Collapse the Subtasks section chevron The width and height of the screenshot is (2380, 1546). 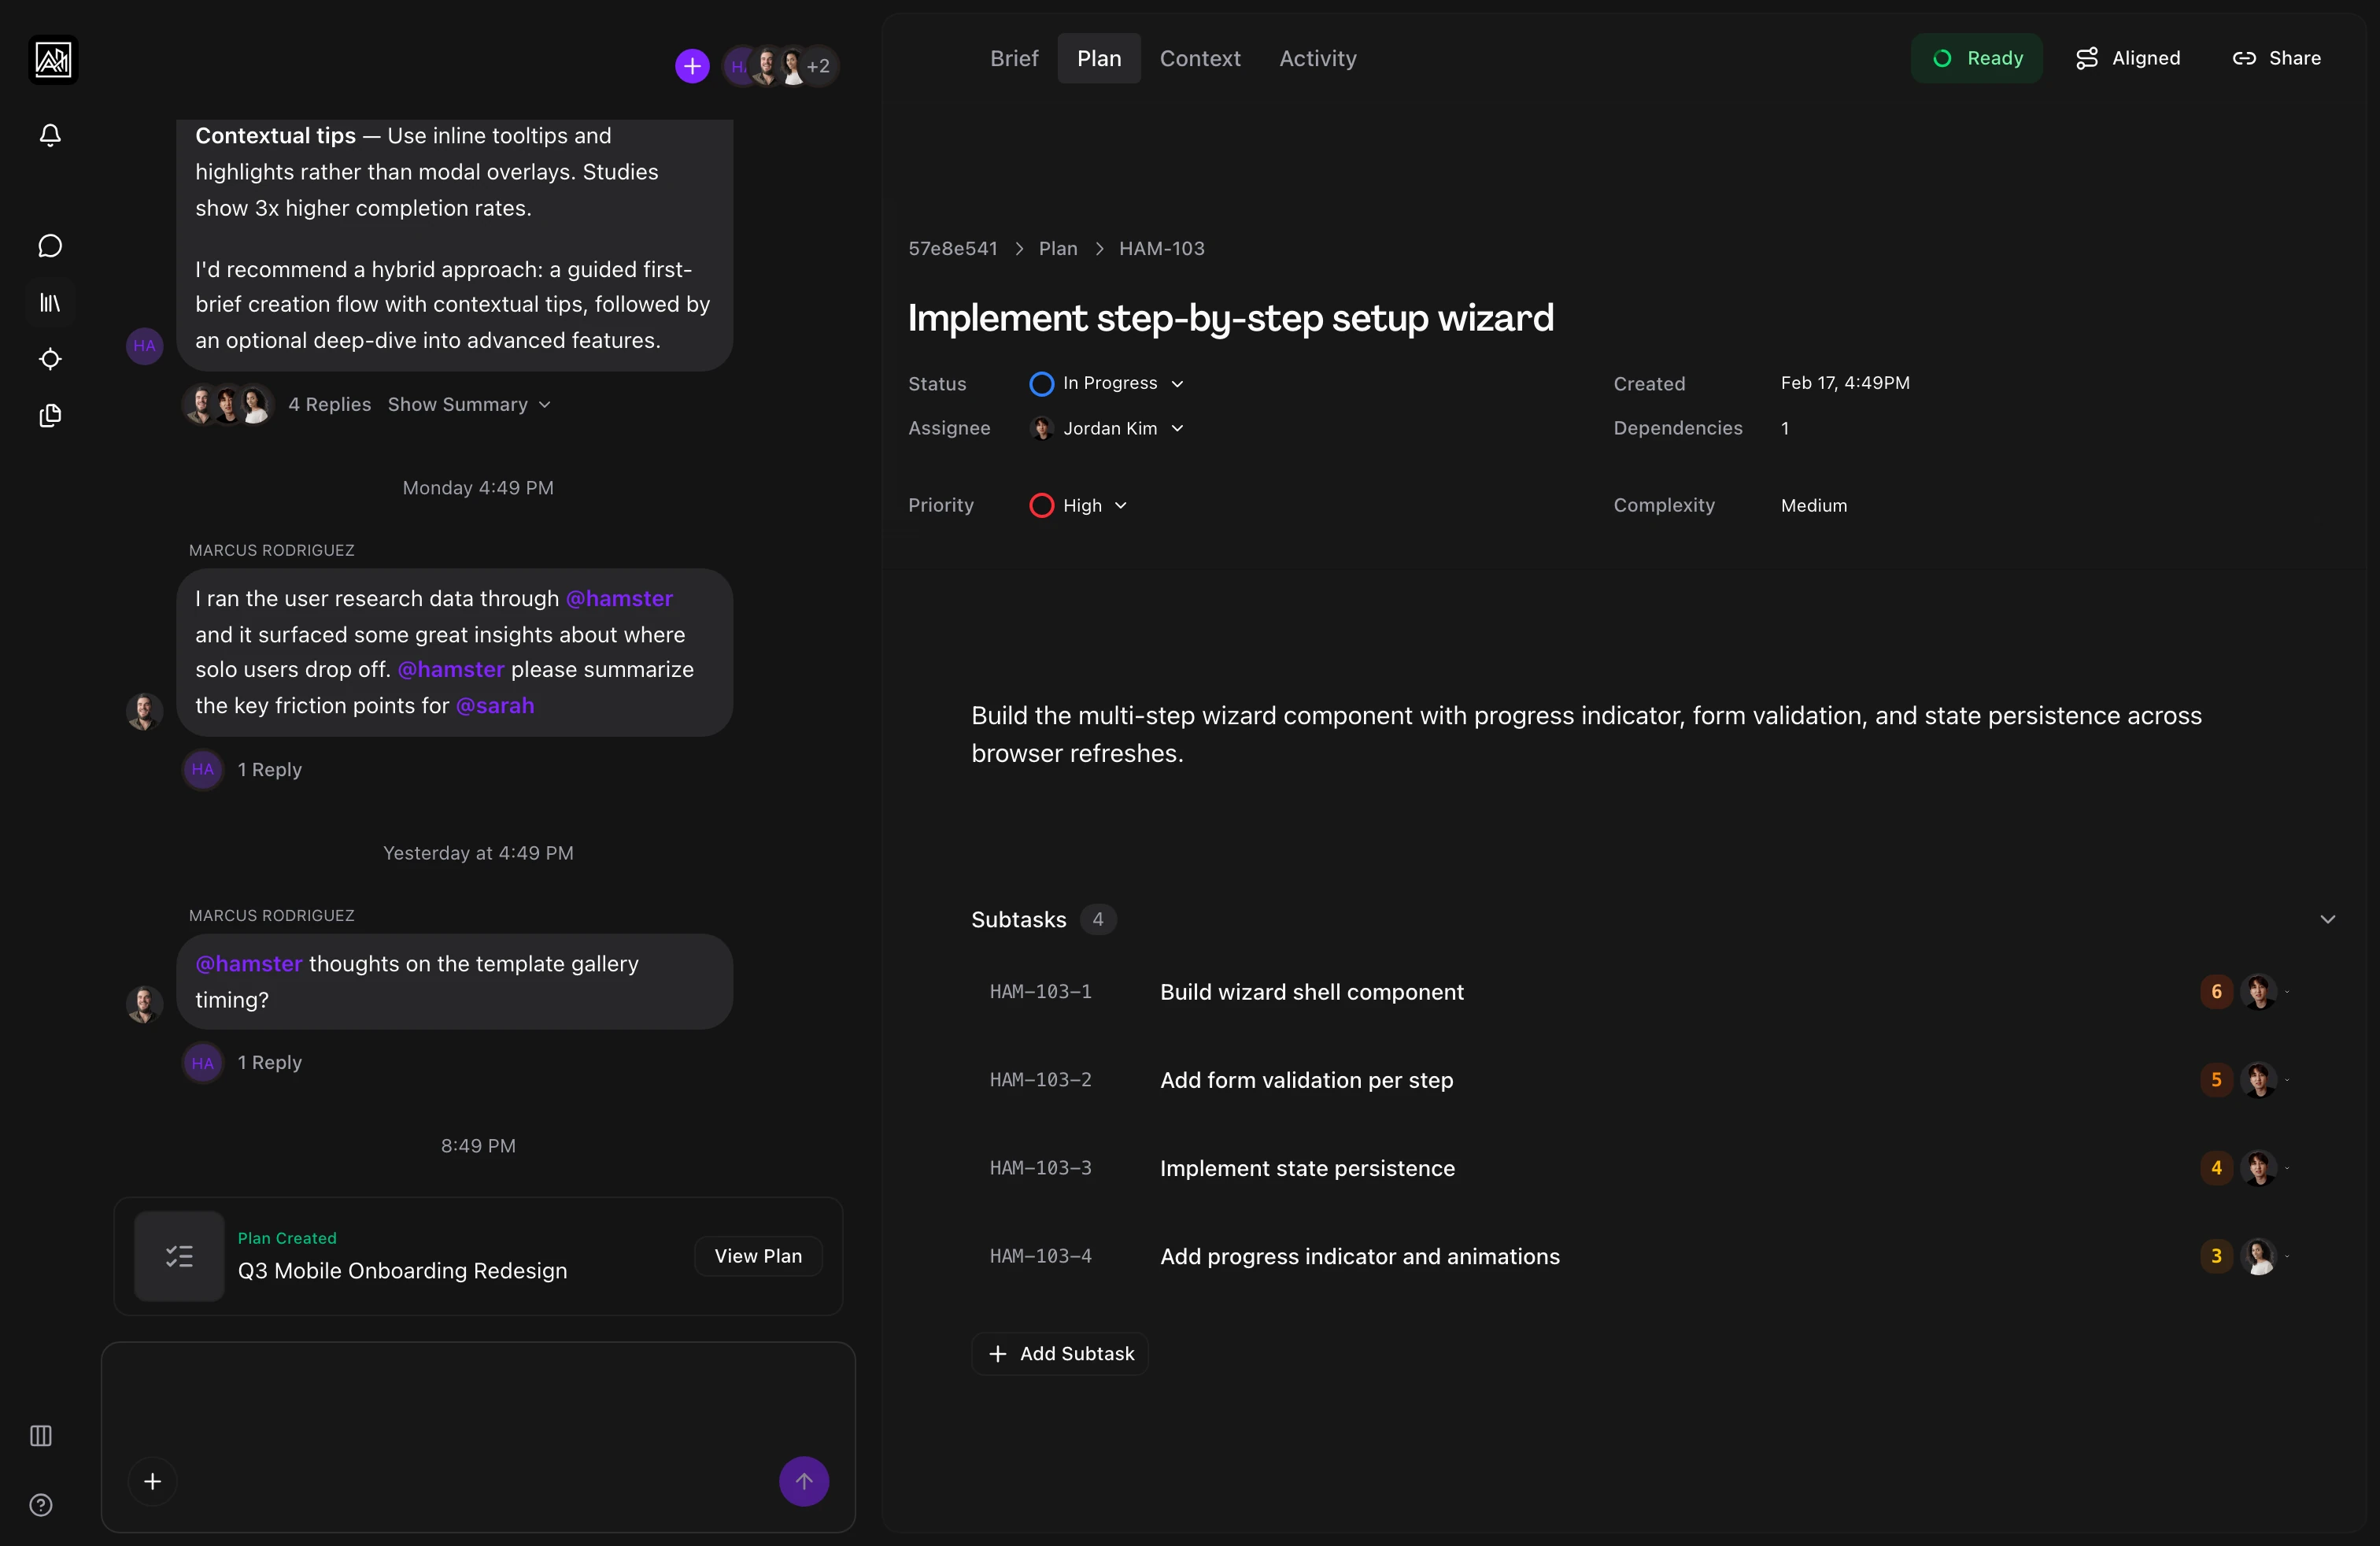point(2328,919)
